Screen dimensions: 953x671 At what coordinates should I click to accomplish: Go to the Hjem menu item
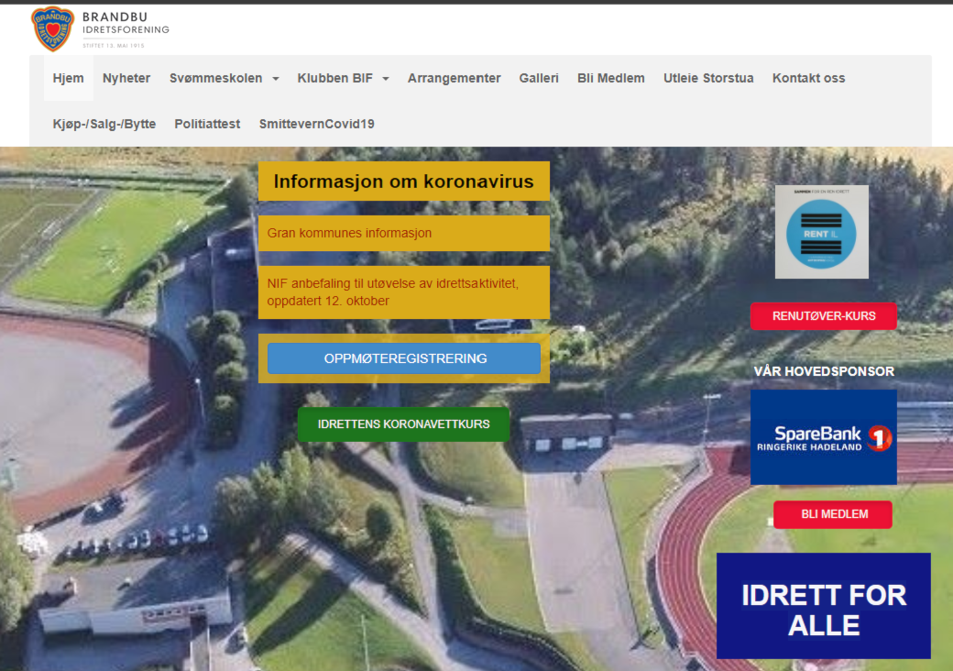(68, 78)
